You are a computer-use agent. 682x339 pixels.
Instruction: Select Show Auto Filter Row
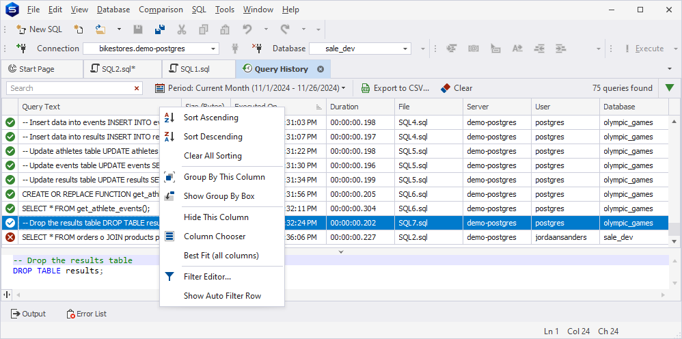(222, 296)
